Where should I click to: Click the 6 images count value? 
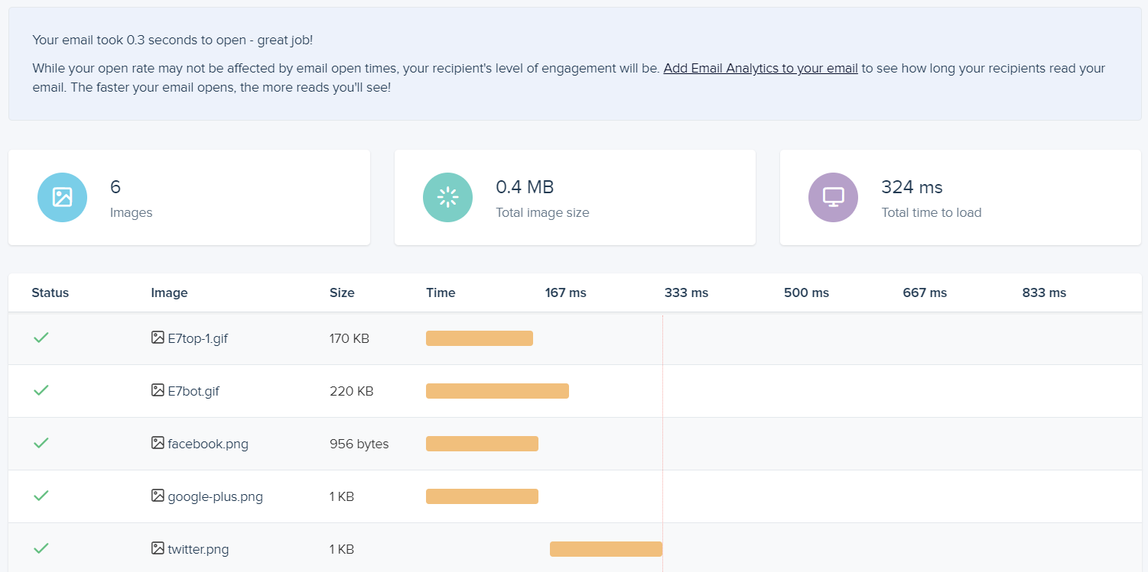pos(115,187)
